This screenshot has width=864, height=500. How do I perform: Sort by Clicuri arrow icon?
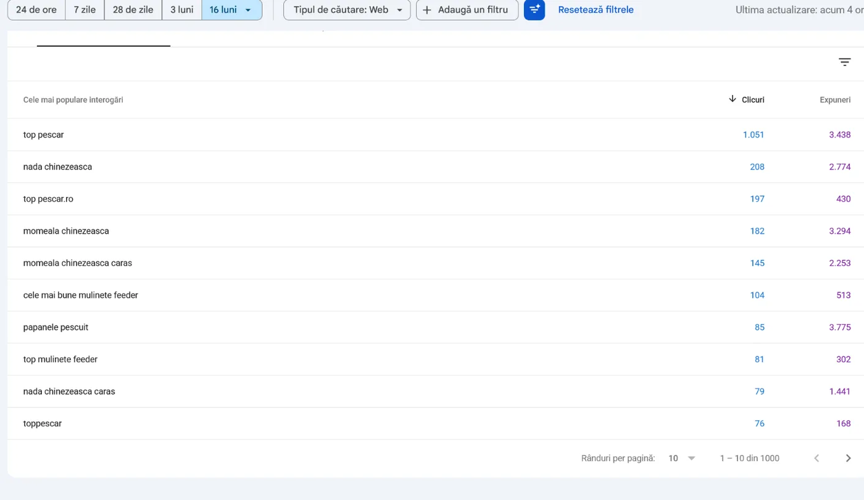pos(733,99)
